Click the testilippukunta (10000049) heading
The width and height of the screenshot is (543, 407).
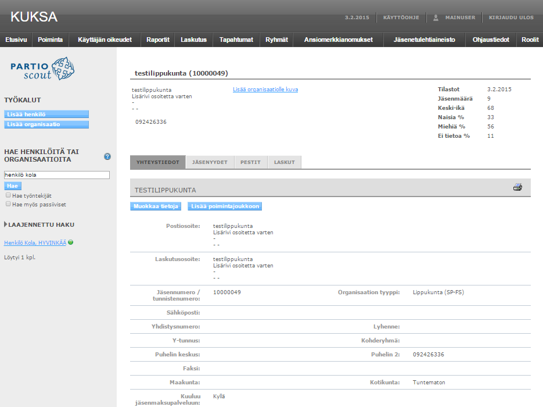pyautogui.click(x=181, y=73)
